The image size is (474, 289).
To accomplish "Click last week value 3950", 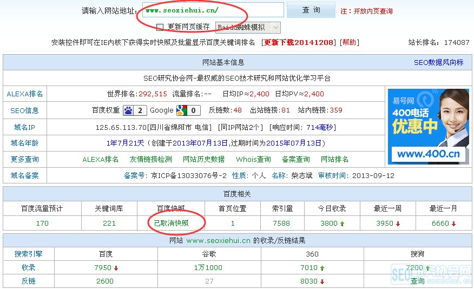I will tap(385, 224).
